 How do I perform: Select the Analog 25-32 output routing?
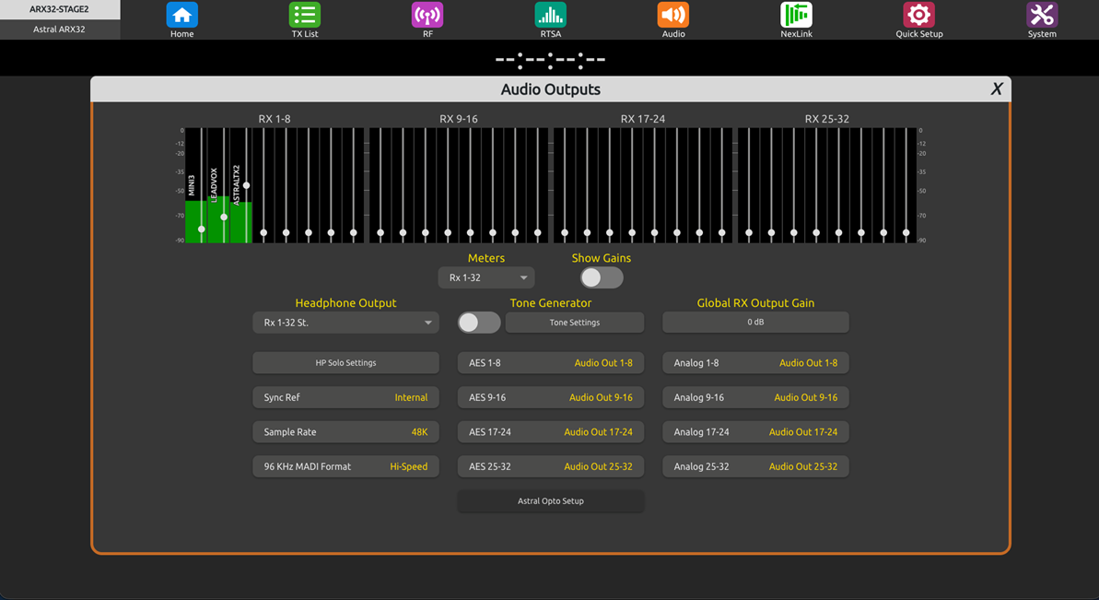point(755,466)
